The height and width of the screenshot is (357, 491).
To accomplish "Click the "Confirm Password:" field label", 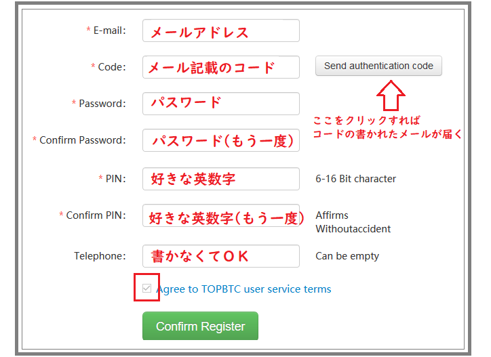I will pyautogui.click(x=83, y=140).
